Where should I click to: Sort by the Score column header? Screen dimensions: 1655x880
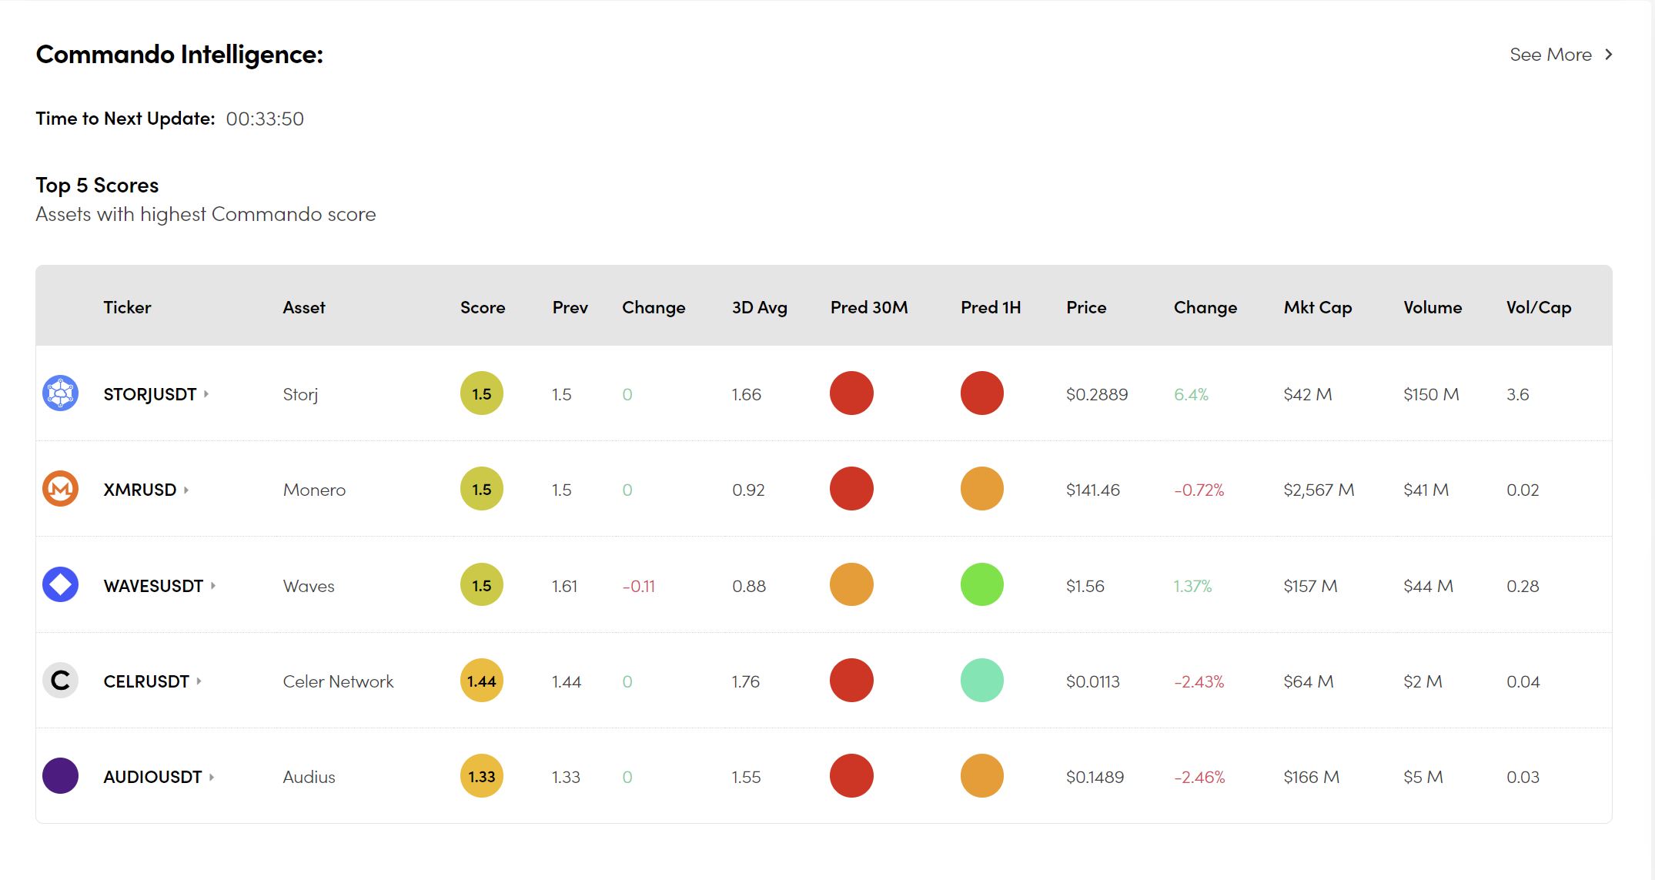[482, 307]
